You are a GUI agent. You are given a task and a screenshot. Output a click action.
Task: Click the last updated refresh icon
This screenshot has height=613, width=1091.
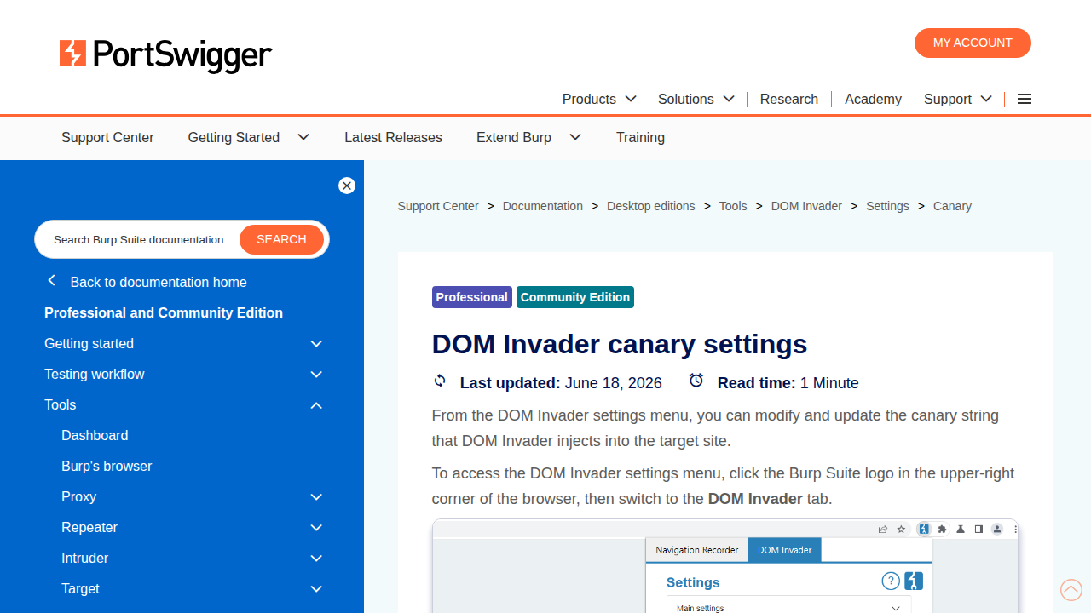(440, 381)
